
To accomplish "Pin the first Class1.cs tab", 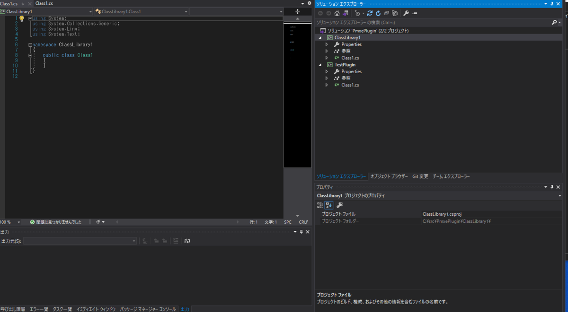I will pyautogui.click(x=23, y=3).
